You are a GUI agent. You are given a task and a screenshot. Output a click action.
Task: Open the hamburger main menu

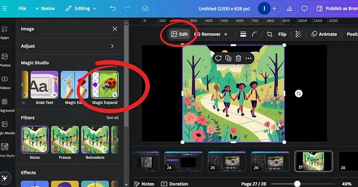coord(4,9)
